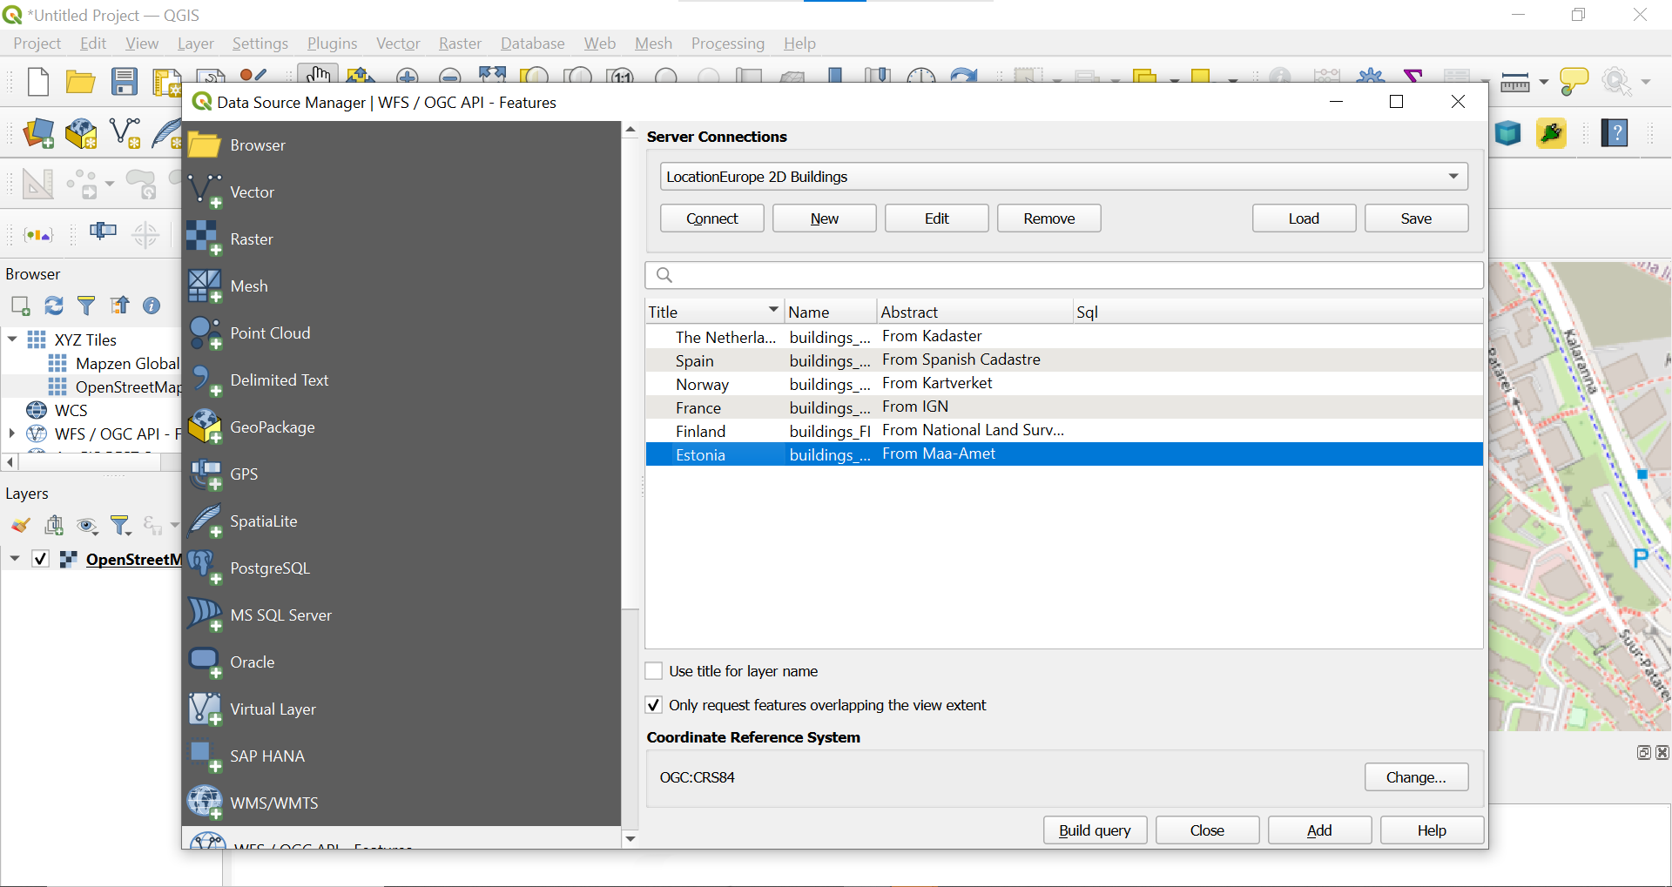
Task: Open Layer Styling paintbrush in Layers panel
Action: [21, 525]
